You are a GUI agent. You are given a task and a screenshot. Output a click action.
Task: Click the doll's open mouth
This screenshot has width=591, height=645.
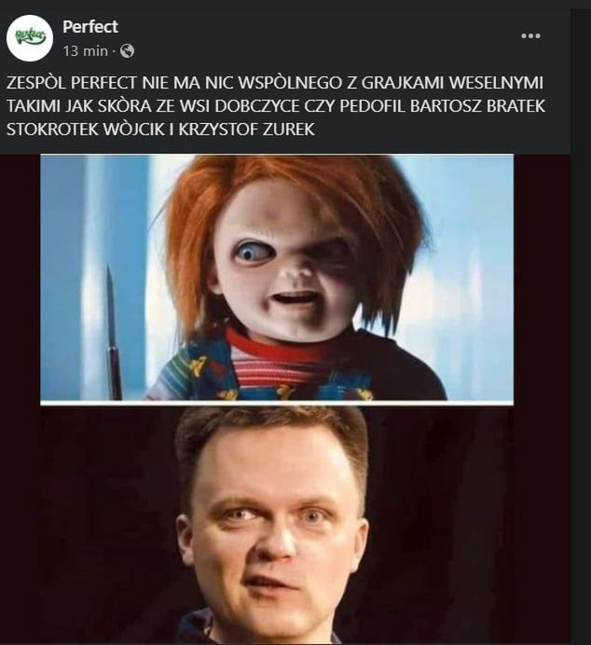(x=294, y=297)
